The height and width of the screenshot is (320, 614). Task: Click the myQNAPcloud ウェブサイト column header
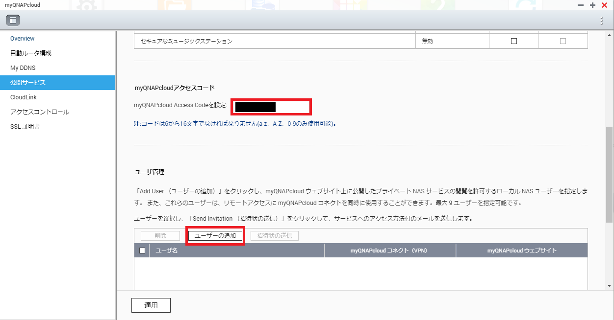(x=522, y=251)
